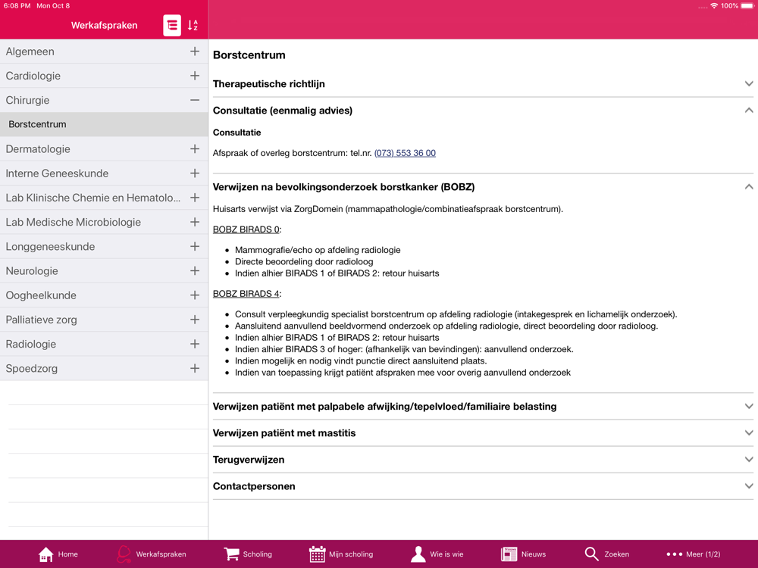Open the Home tab label
Screen dimensions: 758x568
click(67, 554)
